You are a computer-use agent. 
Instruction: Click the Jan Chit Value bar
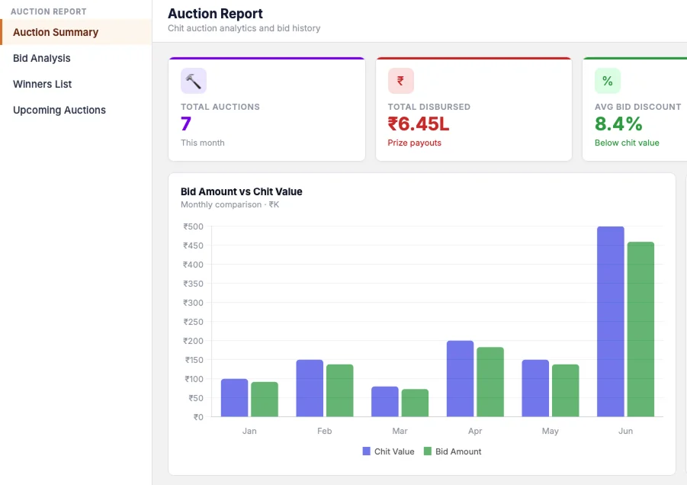point(234,398)
